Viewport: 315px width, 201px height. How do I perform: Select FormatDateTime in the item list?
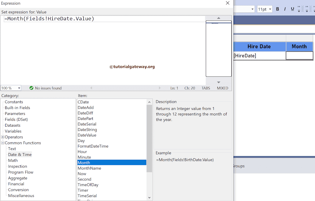coord(93,146)
